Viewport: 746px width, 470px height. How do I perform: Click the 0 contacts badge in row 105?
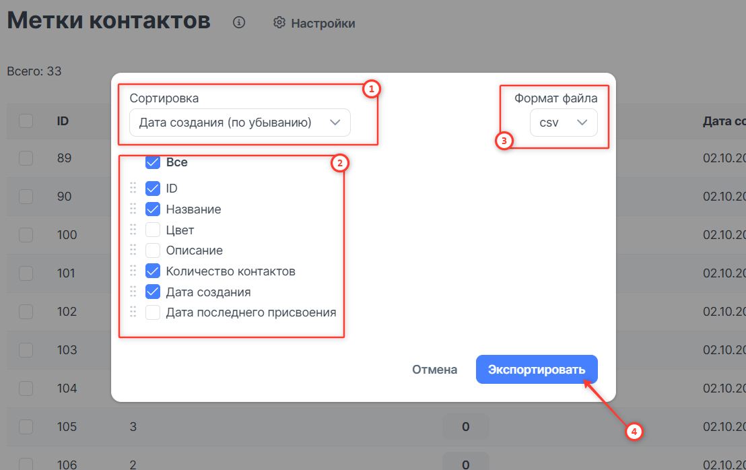click(x=465, y=427)
